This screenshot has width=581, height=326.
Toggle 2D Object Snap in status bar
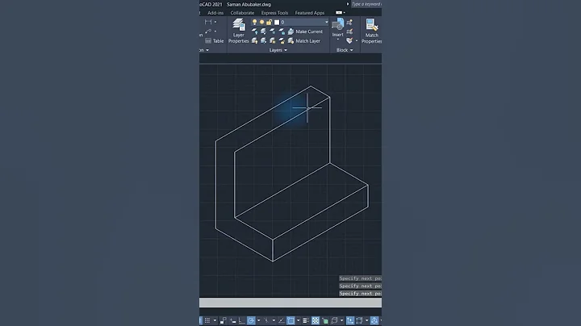[290, 320]
